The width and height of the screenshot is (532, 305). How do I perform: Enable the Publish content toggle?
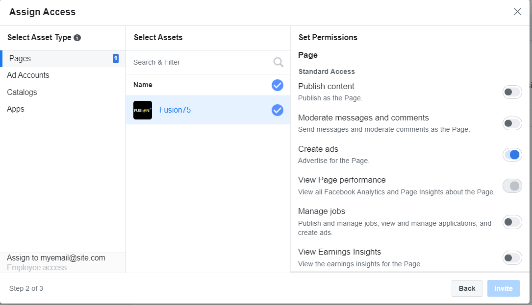tap(512, 92)
